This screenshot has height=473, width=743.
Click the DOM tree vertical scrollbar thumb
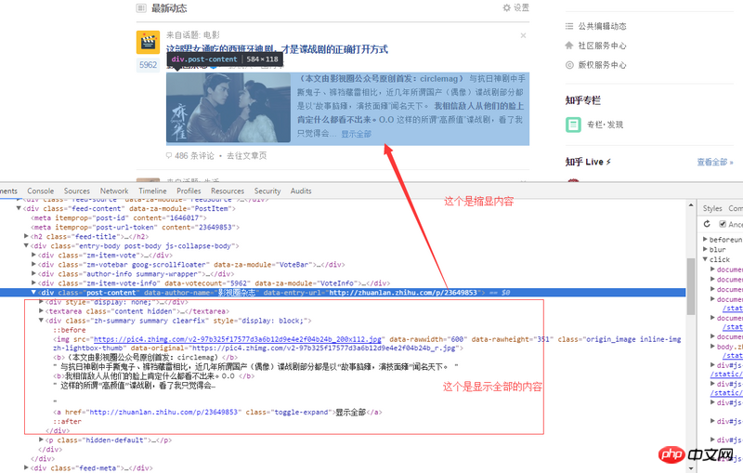tap(691, 286)
